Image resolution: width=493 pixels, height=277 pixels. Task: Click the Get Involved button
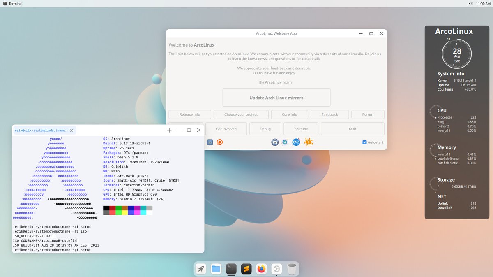tap(226, 129)
